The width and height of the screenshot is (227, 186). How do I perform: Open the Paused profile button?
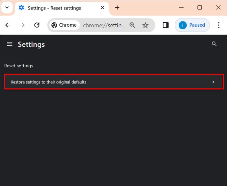click(x=192, y=25)
